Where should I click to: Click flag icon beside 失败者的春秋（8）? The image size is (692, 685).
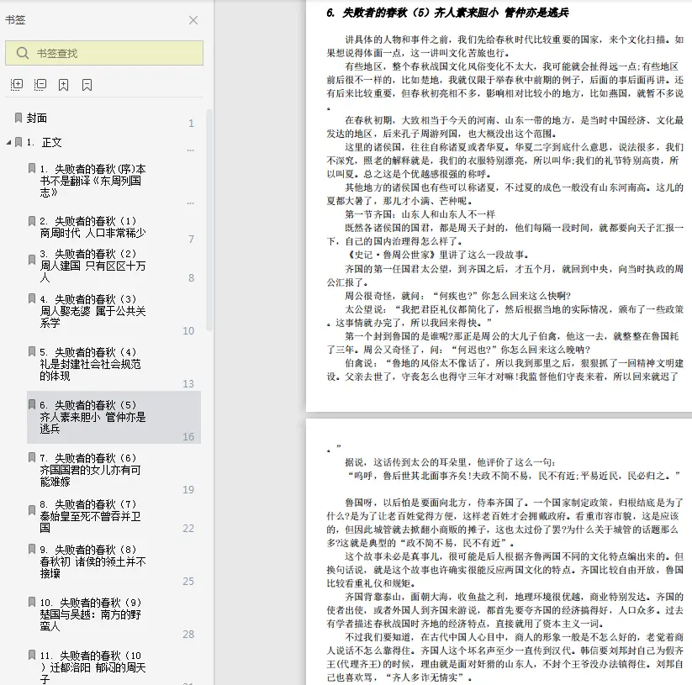click(x=32, y=549)
